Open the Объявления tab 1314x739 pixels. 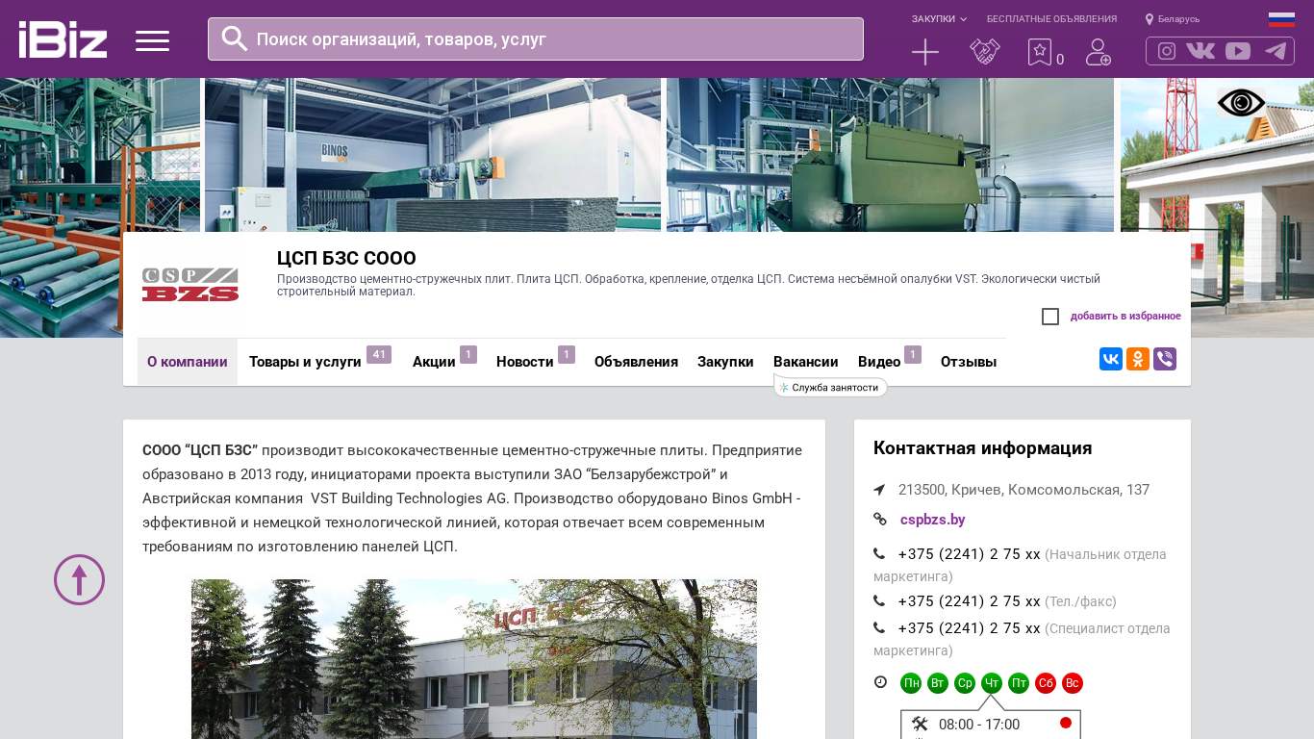(x=636, y=362)
